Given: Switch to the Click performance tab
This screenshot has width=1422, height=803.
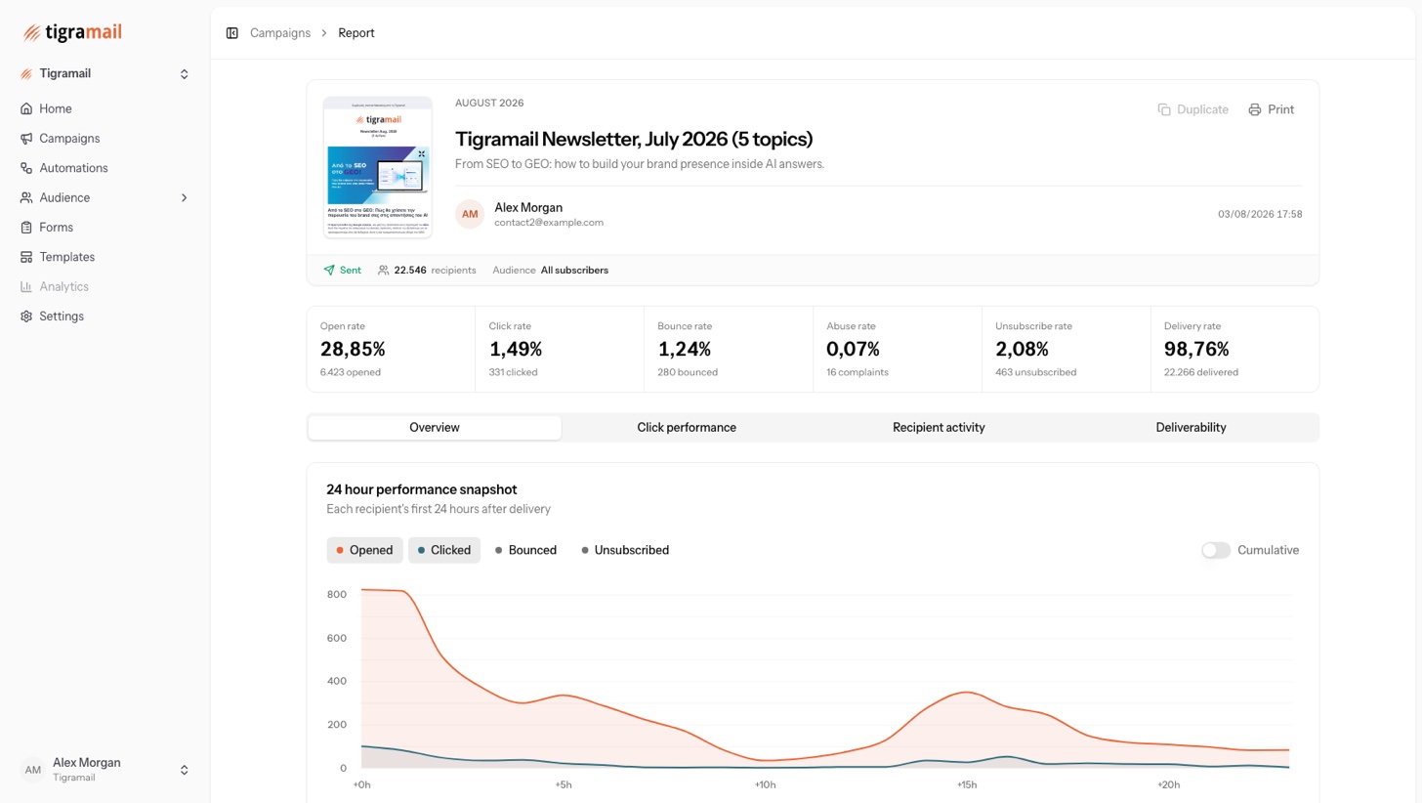Looking at the screenshot, I should coord(687,428).
